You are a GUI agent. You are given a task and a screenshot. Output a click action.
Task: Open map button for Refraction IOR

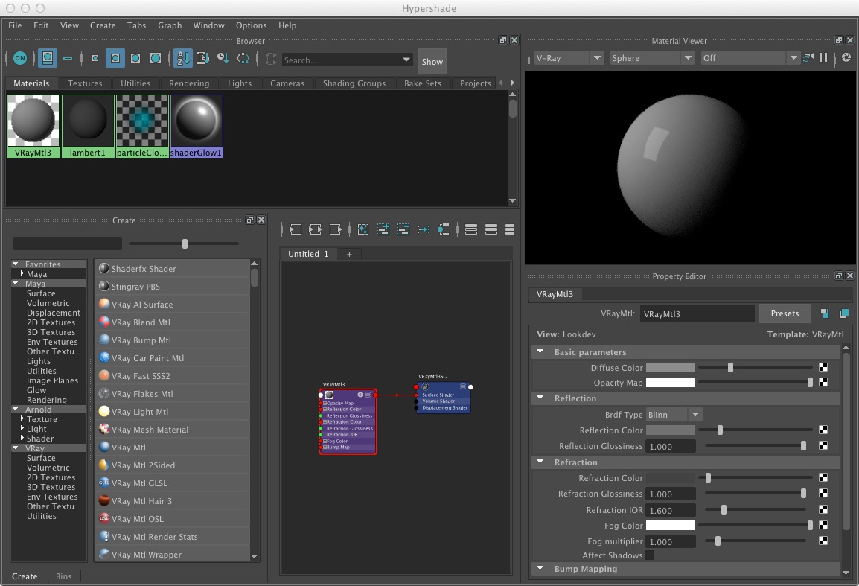pos(823,510)
